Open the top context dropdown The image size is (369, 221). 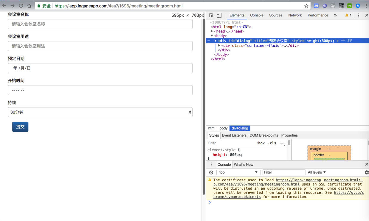(x=238, y=172)
